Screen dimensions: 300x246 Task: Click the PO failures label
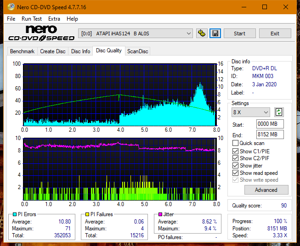pos(170,237)
